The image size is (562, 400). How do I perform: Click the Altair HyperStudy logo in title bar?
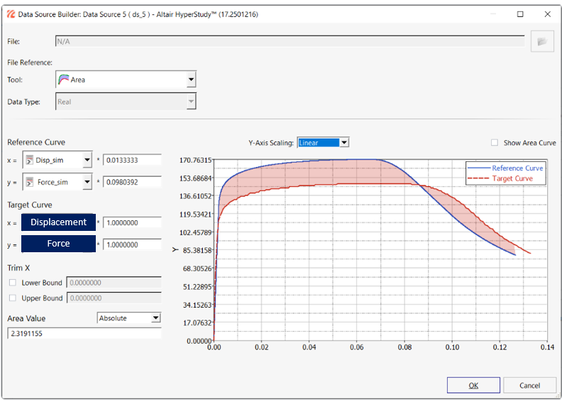11,14
